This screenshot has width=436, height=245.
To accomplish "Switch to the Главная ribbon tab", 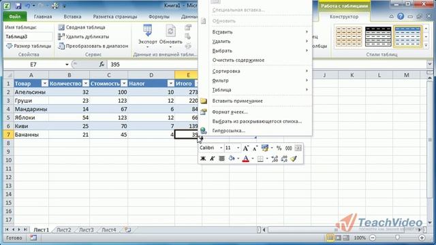I will (x=43, y=16).
